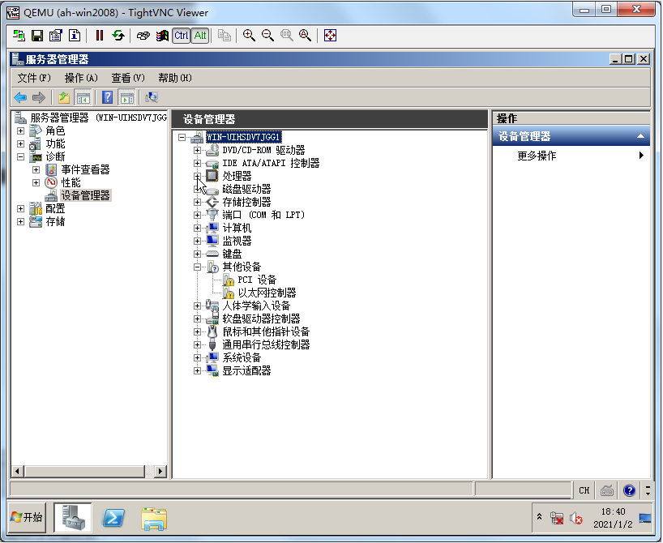The image size is (663, 543).
Task: Click 更多操作 in the actions pane
Action: (x=537, y=156)
